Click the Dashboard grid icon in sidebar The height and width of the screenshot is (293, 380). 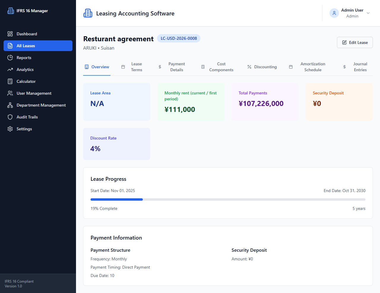tap(10, 34)
